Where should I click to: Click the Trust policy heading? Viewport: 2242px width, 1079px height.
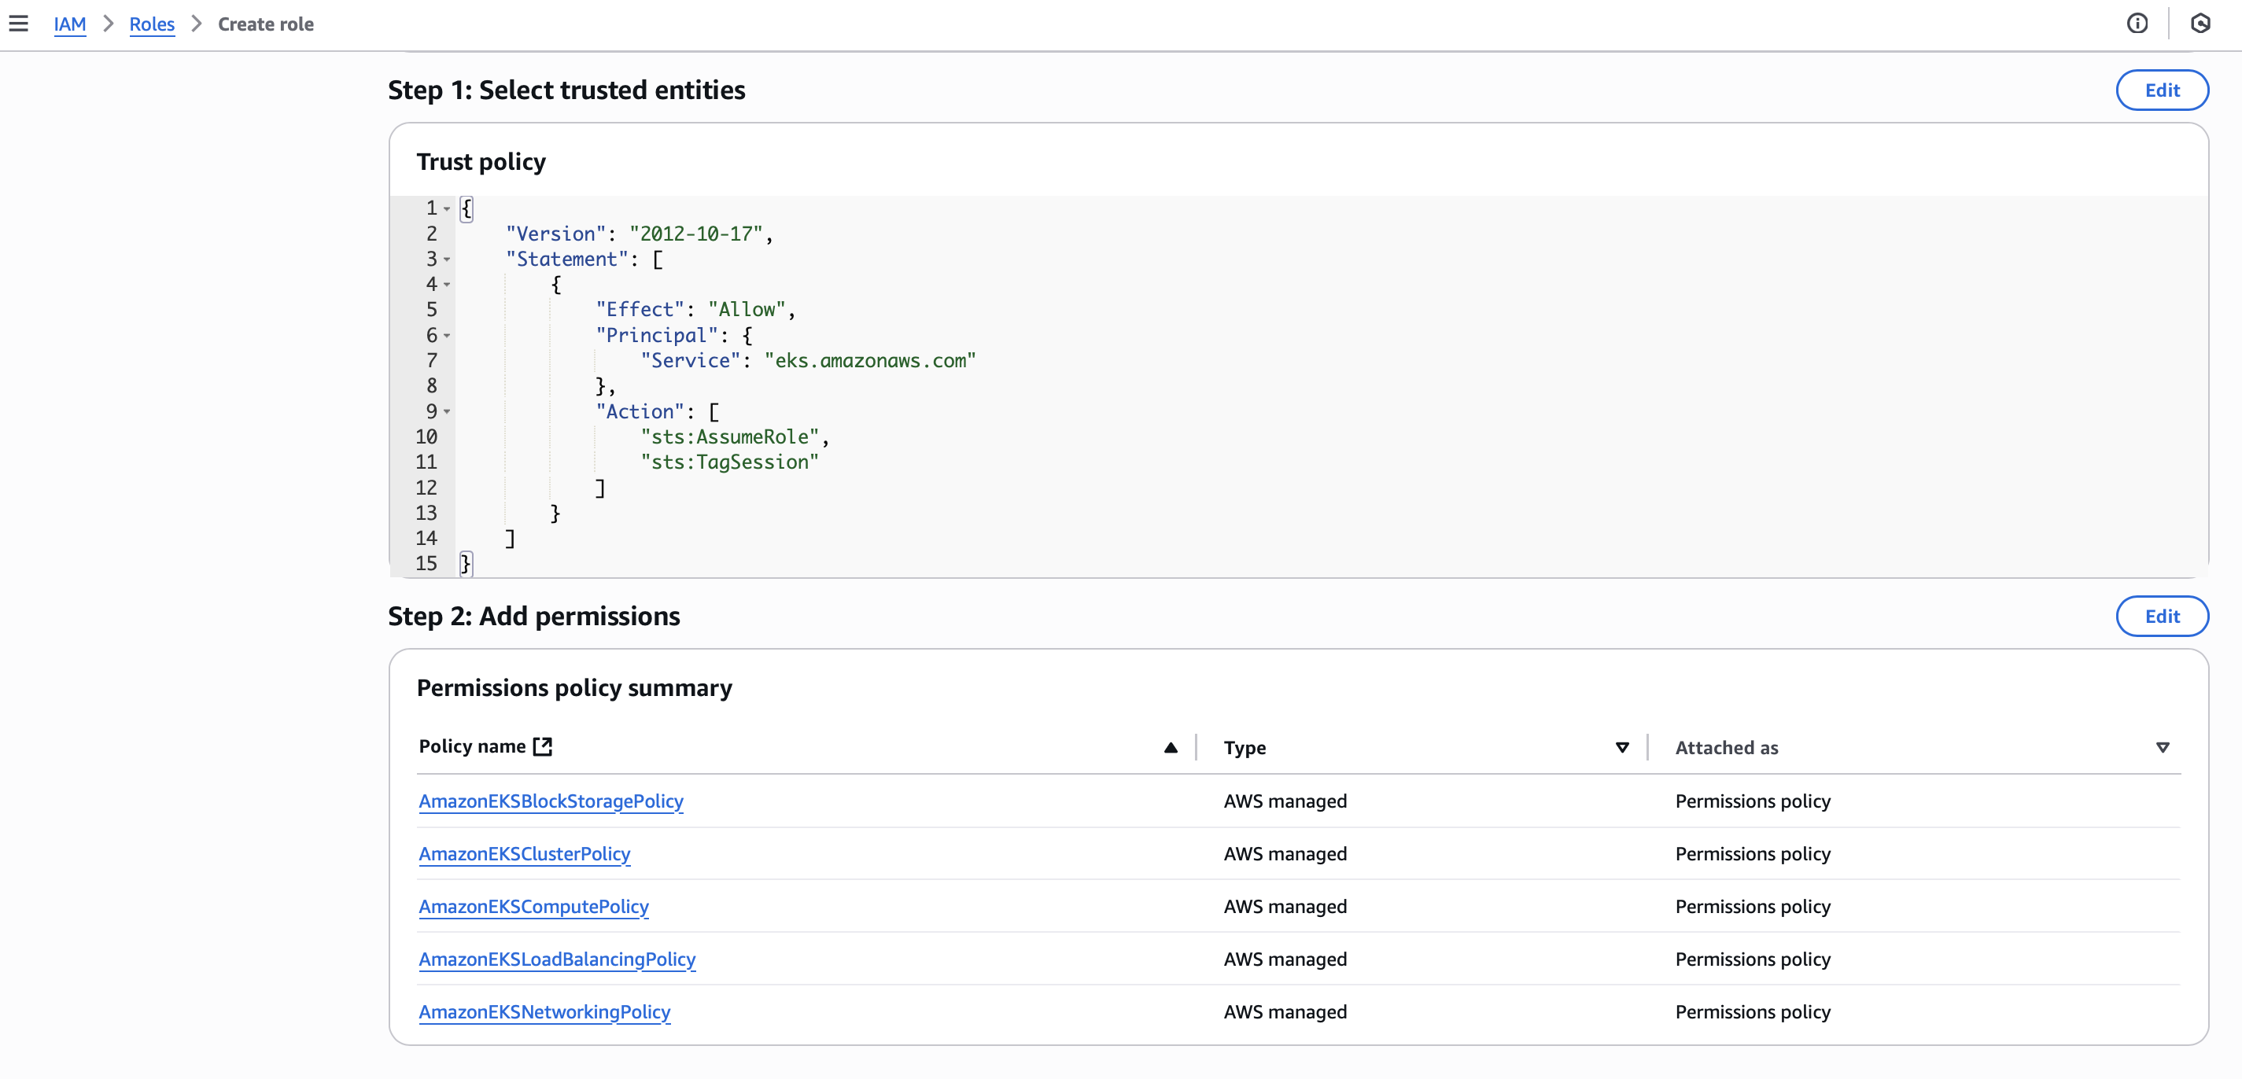click(481, 162)
